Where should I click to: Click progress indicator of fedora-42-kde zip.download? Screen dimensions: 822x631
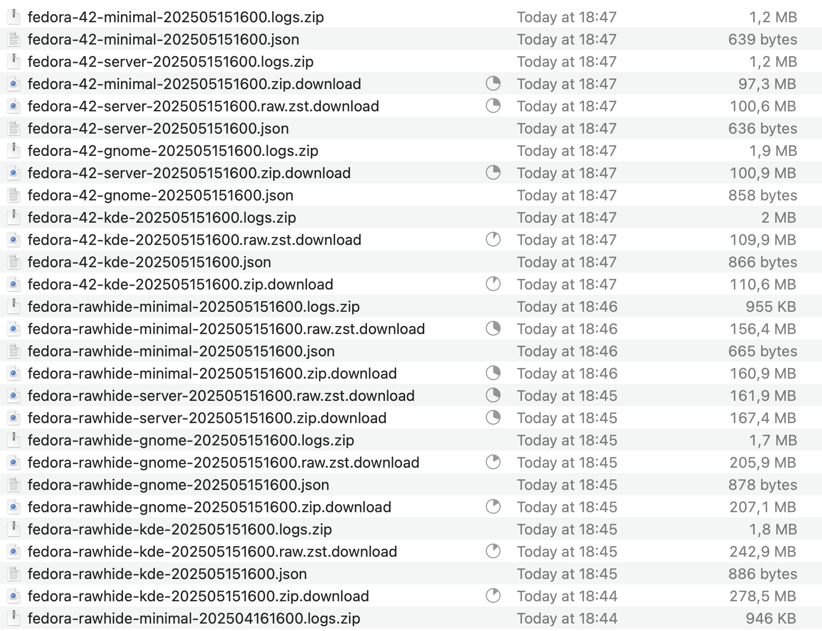click(x=493, y=284)
